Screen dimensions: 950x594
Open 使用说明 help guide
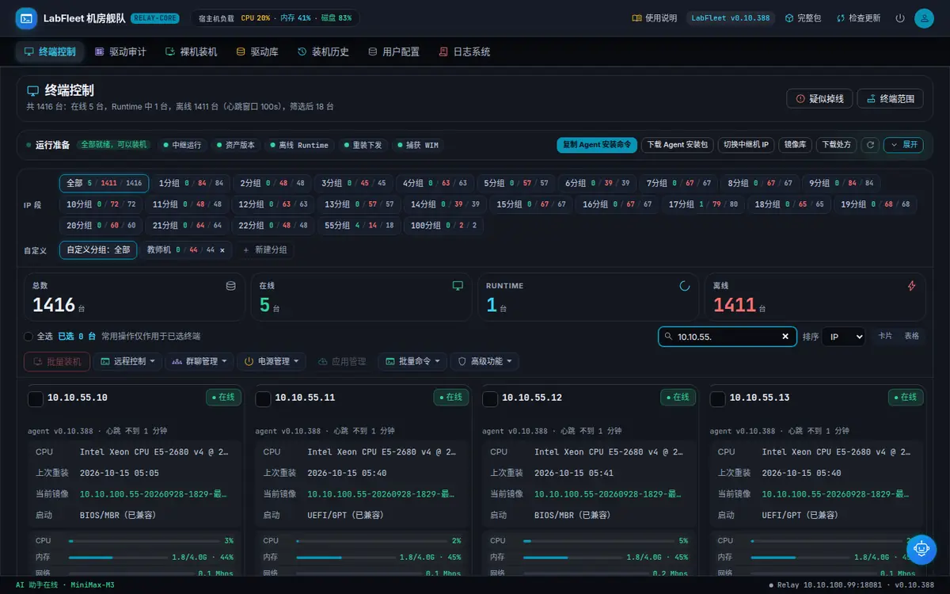pyautogui.click(x=655, y=18)
